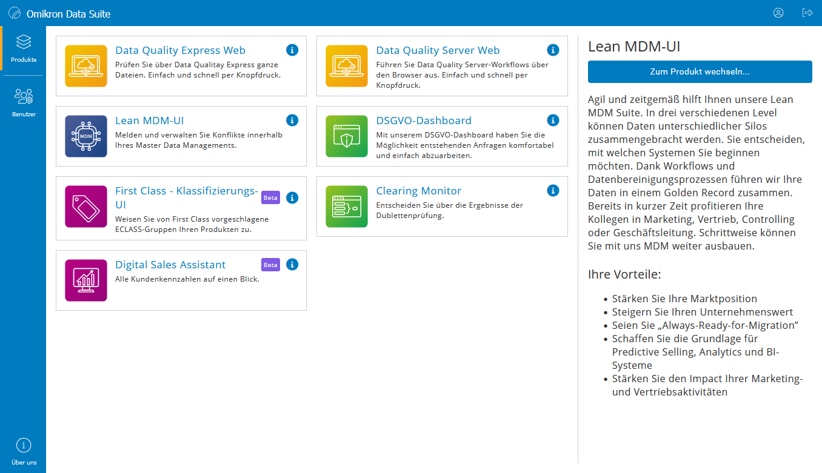
Task: Click the Omikron logo icon in header
Action: pyautogui.click(x=15, y=13)
